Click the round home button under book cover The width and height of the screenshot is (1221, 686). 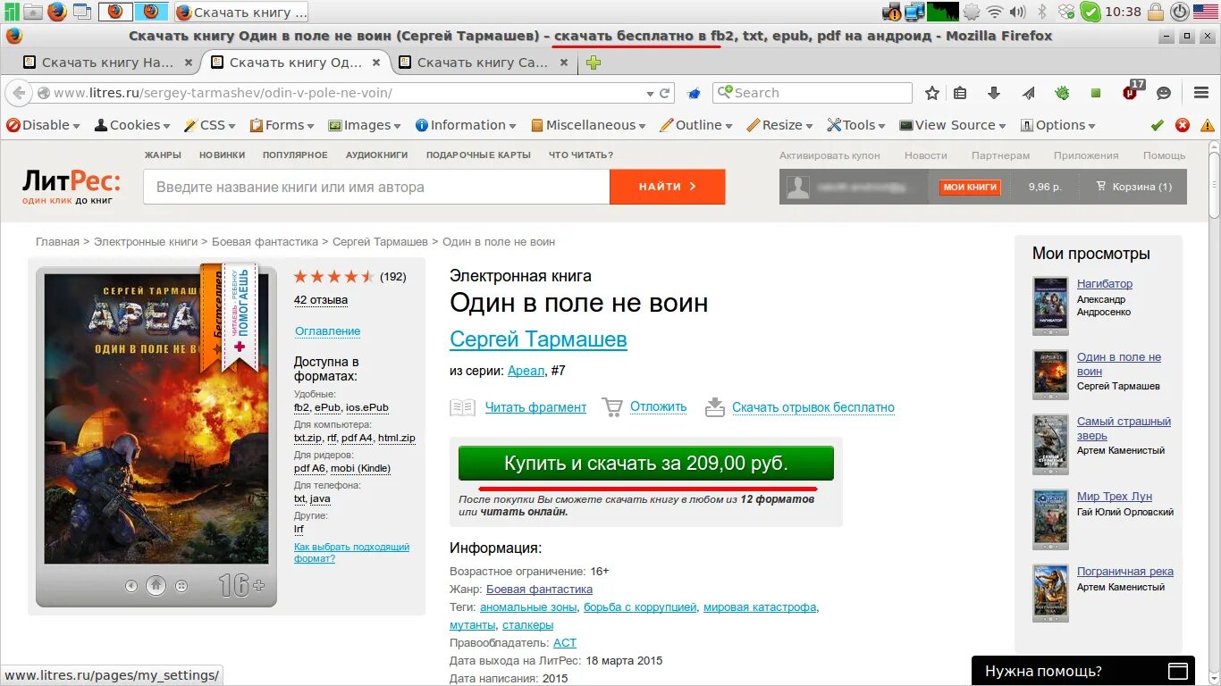pos(156,586)
